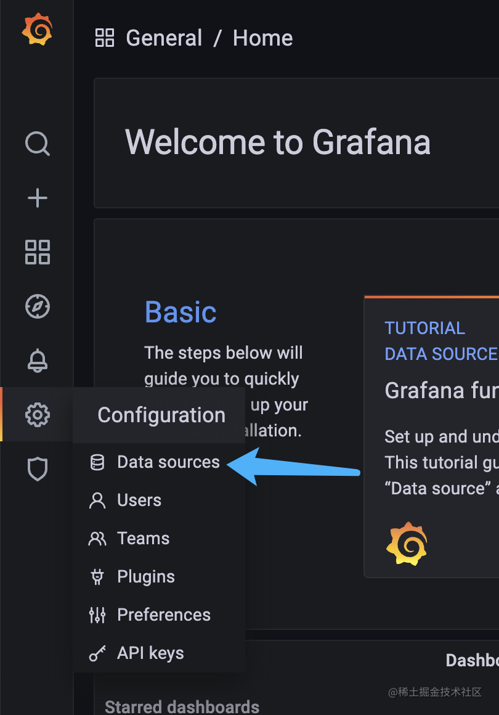Open the Dashboards four-squares sidebar icon

click(x=37, y=252)
